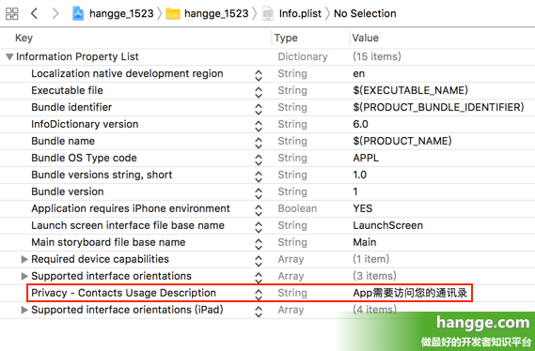Open key stepper for Application requires iPhone environment
This screenshot has width=535, height=351.
click(259, 210)
